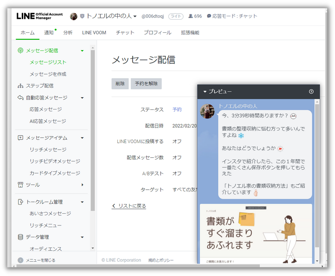Click the データ管理 database icon
The width and height of the screenshot is (335, 276).
click(x=21, y=237)
